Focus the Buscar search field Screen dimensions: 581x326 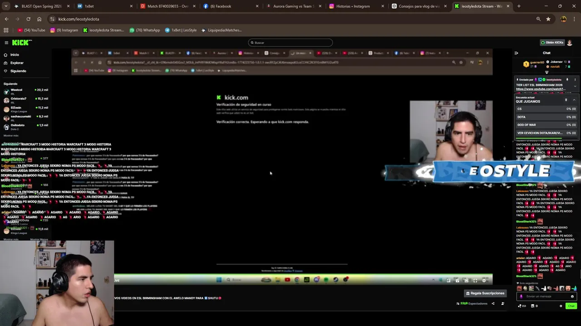(x=290, y=43)
